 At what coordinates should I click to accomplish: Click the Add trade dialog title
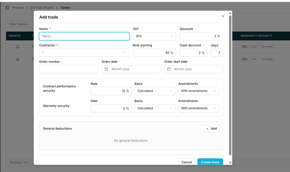tap(48, 17)
